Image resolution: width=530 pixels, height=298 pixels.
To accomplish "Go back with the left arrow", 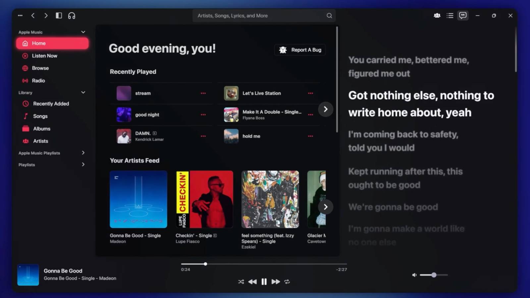I will click(33, 16).
